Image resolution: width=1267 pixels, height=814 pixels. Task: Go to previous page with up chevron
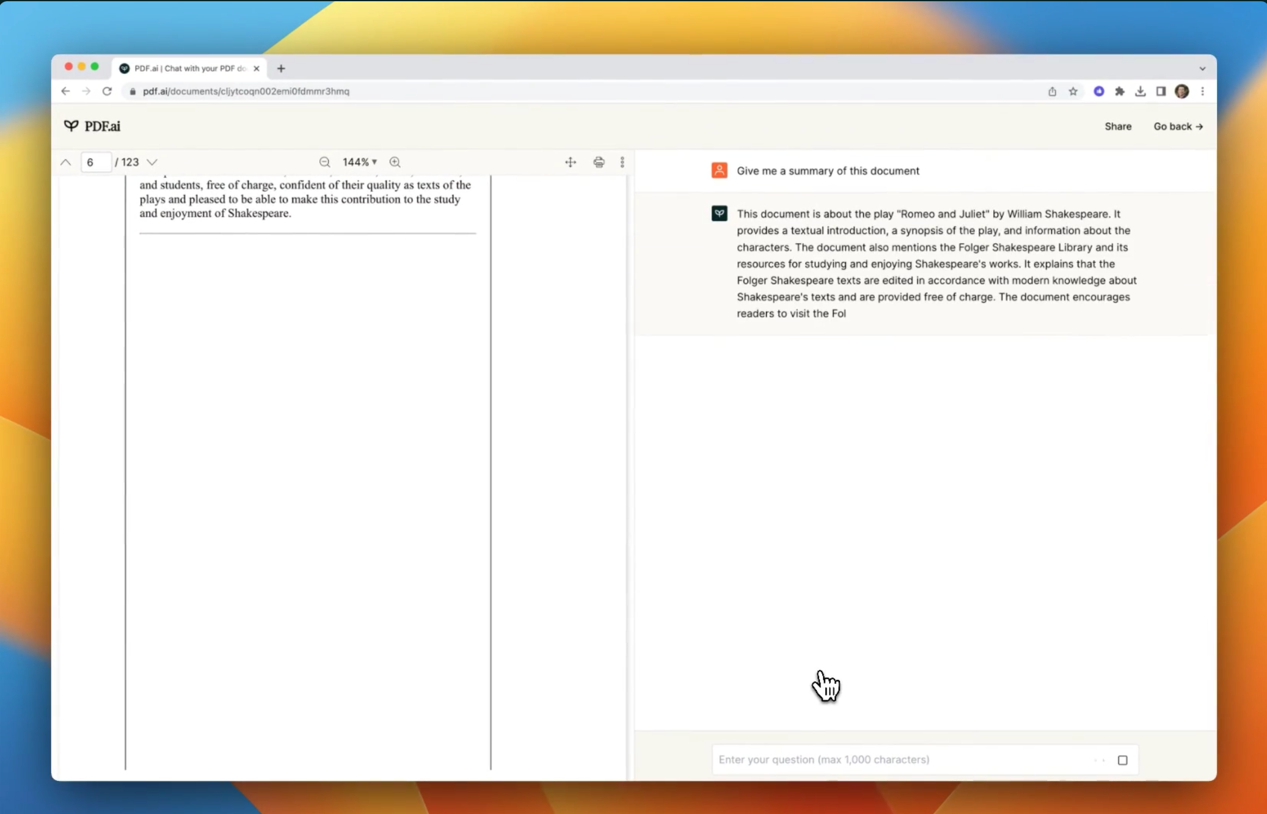[66, 162]
